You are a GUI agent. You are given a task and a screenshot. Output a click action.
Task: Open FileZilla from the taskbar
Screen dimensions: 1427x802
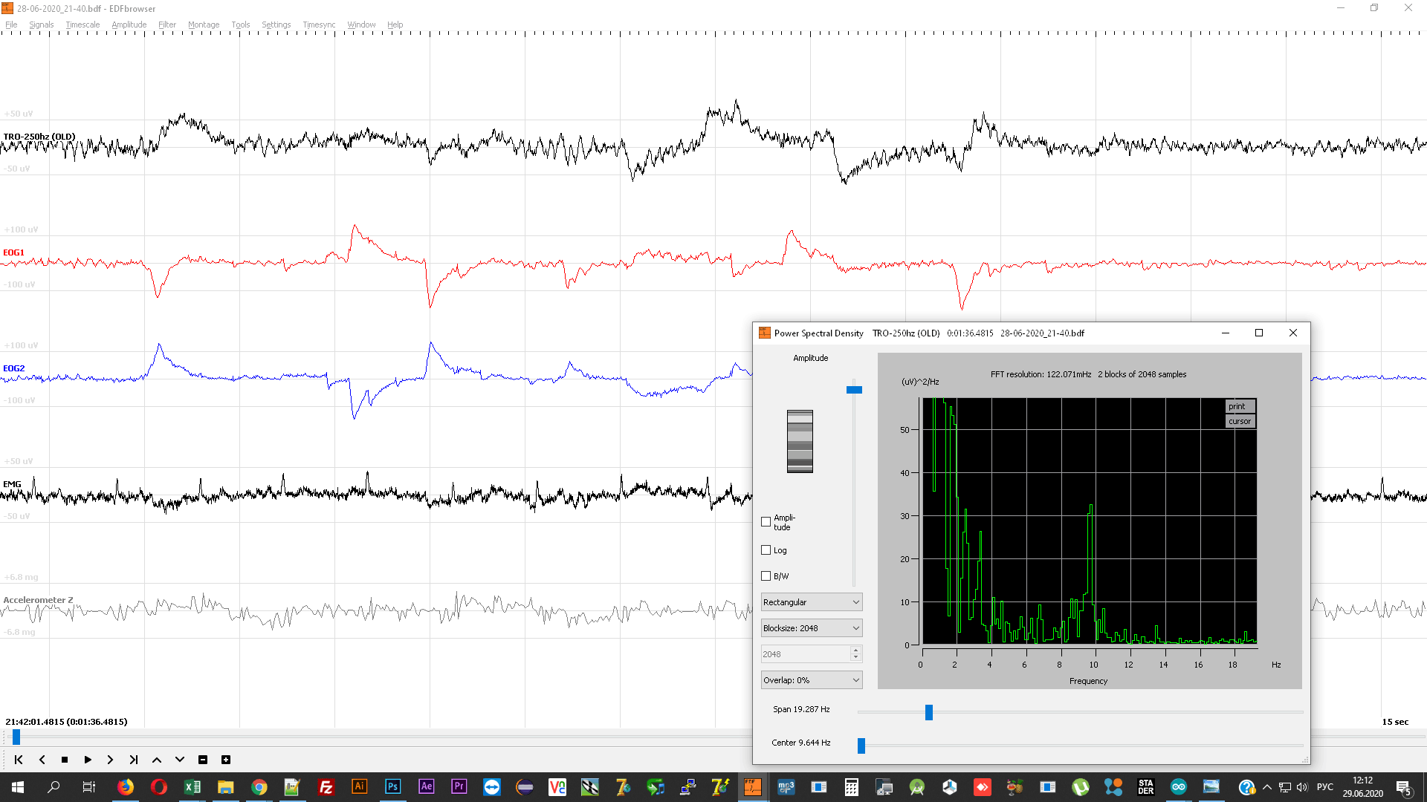[326, 787]
